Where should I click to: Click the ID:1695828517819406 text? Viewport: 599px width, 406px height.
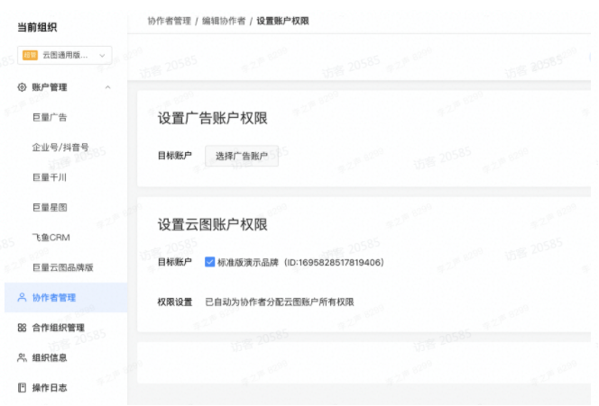(x=335, y=262)
